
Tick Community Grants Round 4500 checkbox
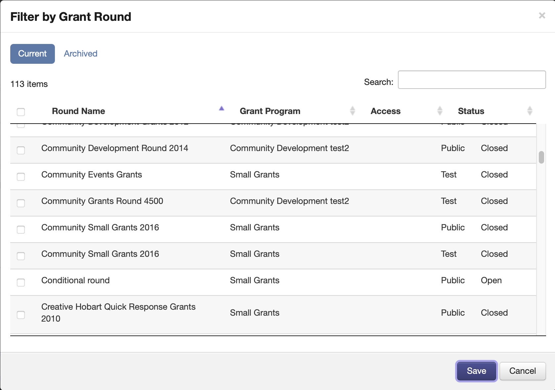point(21,203)
